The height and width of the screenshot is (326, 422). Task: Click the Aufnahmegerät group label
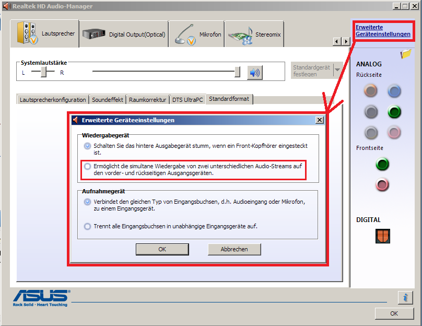pyautogui.click(x=103, y=191)
